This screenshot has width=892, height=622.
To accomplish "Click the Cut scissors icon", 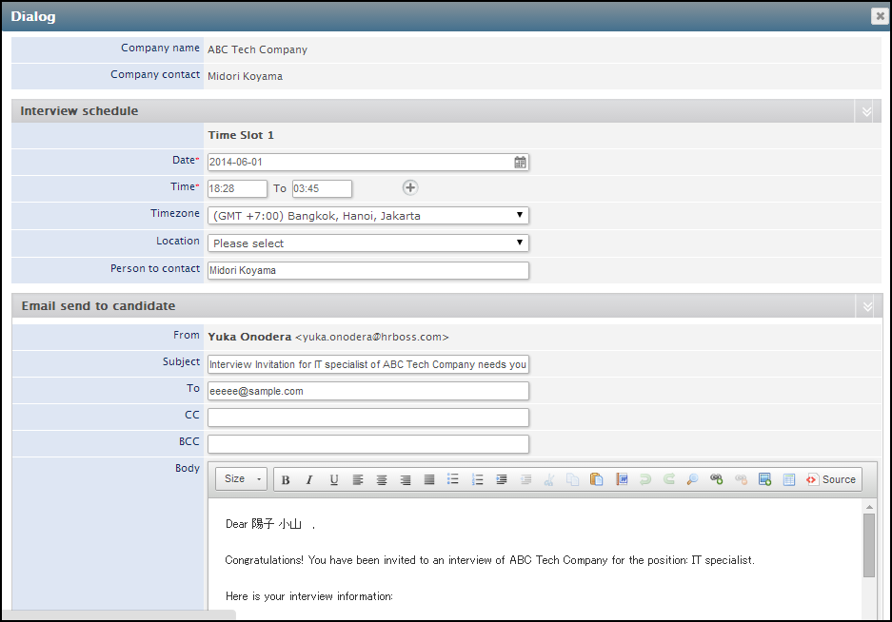I will 549,480.
